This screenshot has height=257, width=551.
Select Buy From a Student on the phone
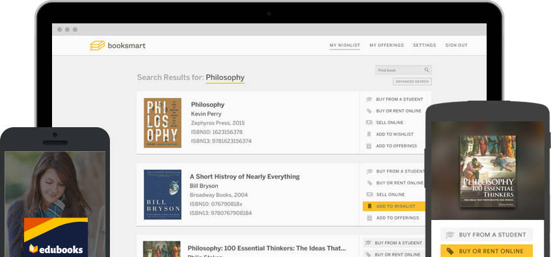(487, 234)
